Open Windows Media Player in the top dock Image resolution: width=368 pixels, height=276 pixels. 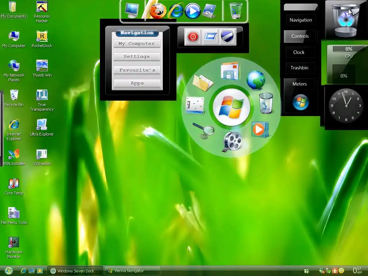point(193,11)
